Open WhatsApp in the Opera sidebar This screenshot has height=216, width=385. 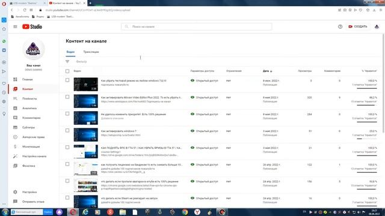4,41
